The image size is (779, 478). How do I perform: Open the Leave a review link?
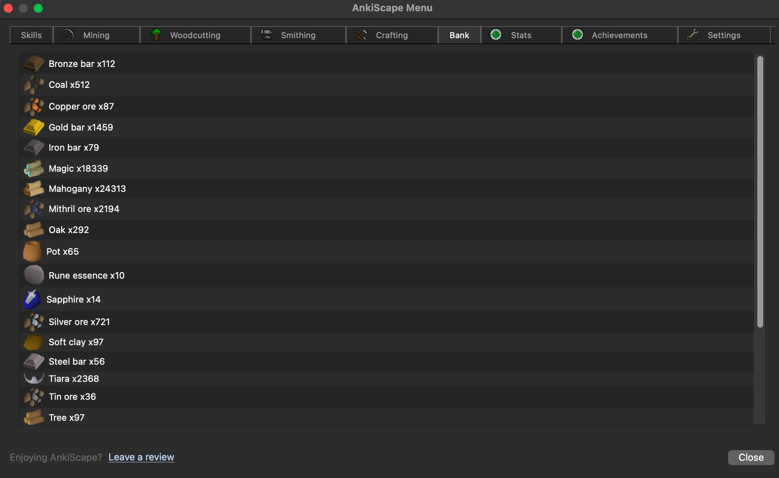(141, 457)
